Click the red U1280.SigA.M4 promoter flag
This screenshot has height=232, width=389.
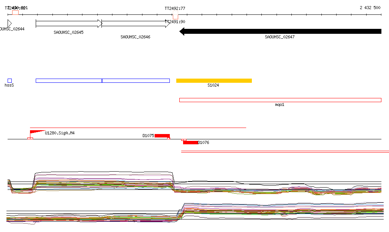(x=37, y=132)
